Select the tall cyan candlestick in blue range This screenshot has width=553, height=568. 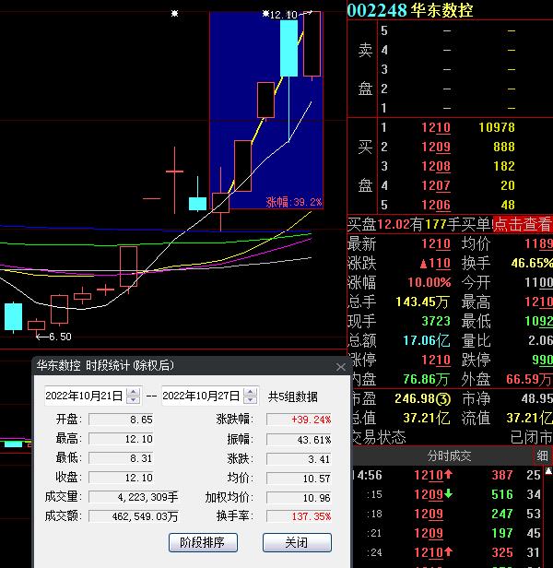[x=288, y=48]
